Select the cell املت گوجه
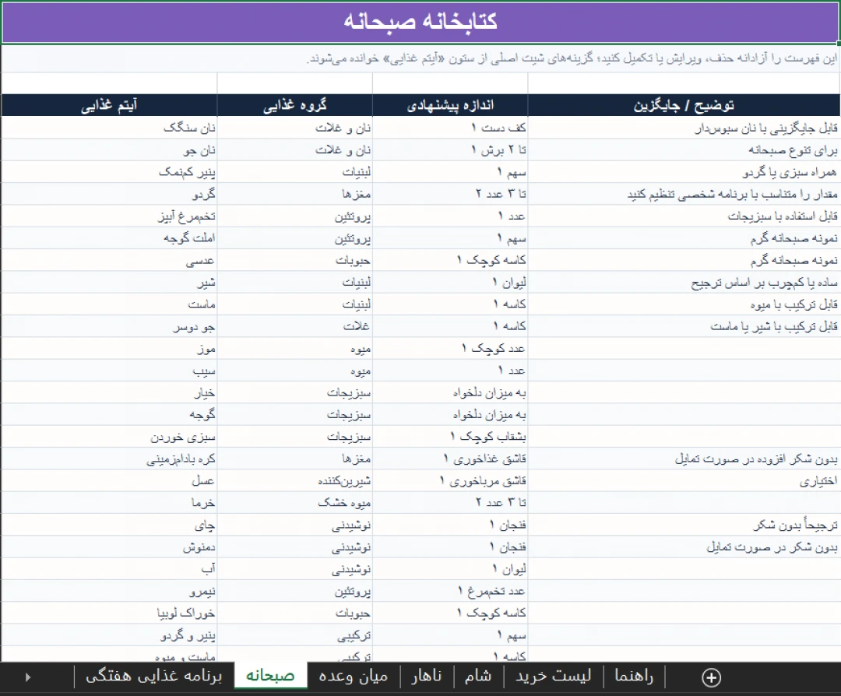The width and height of the screenshot is (841, 696). [x=110, y=238]
